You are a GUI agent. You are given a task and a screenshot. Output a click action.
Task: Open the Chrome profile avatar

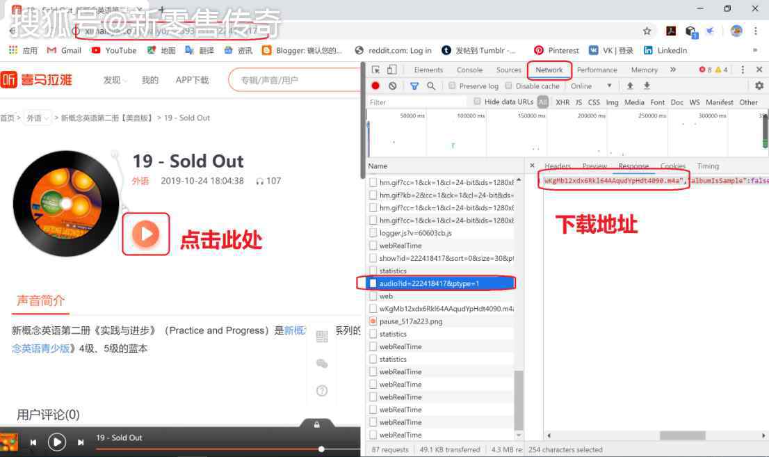(736, 31)
